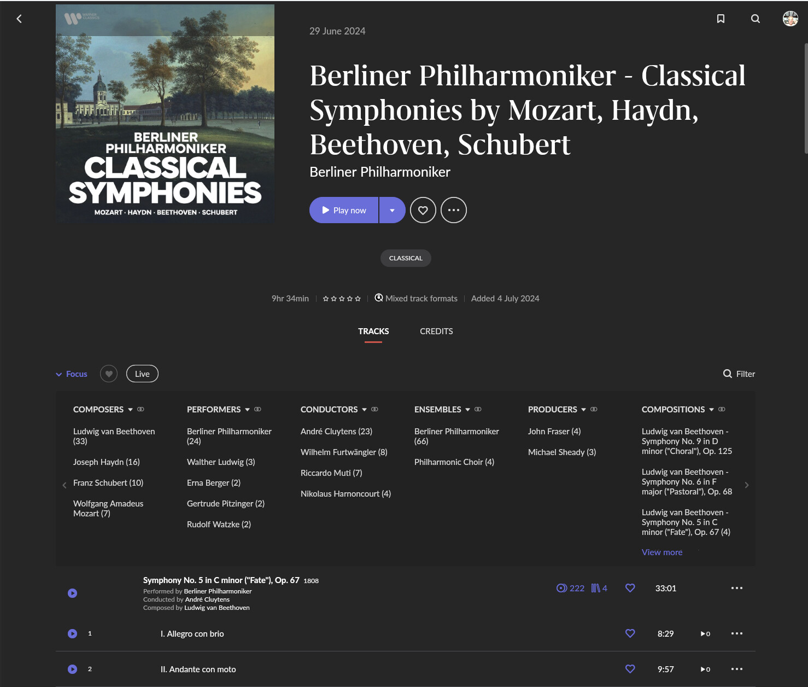Open the Play now dropdown arrow

392,210
